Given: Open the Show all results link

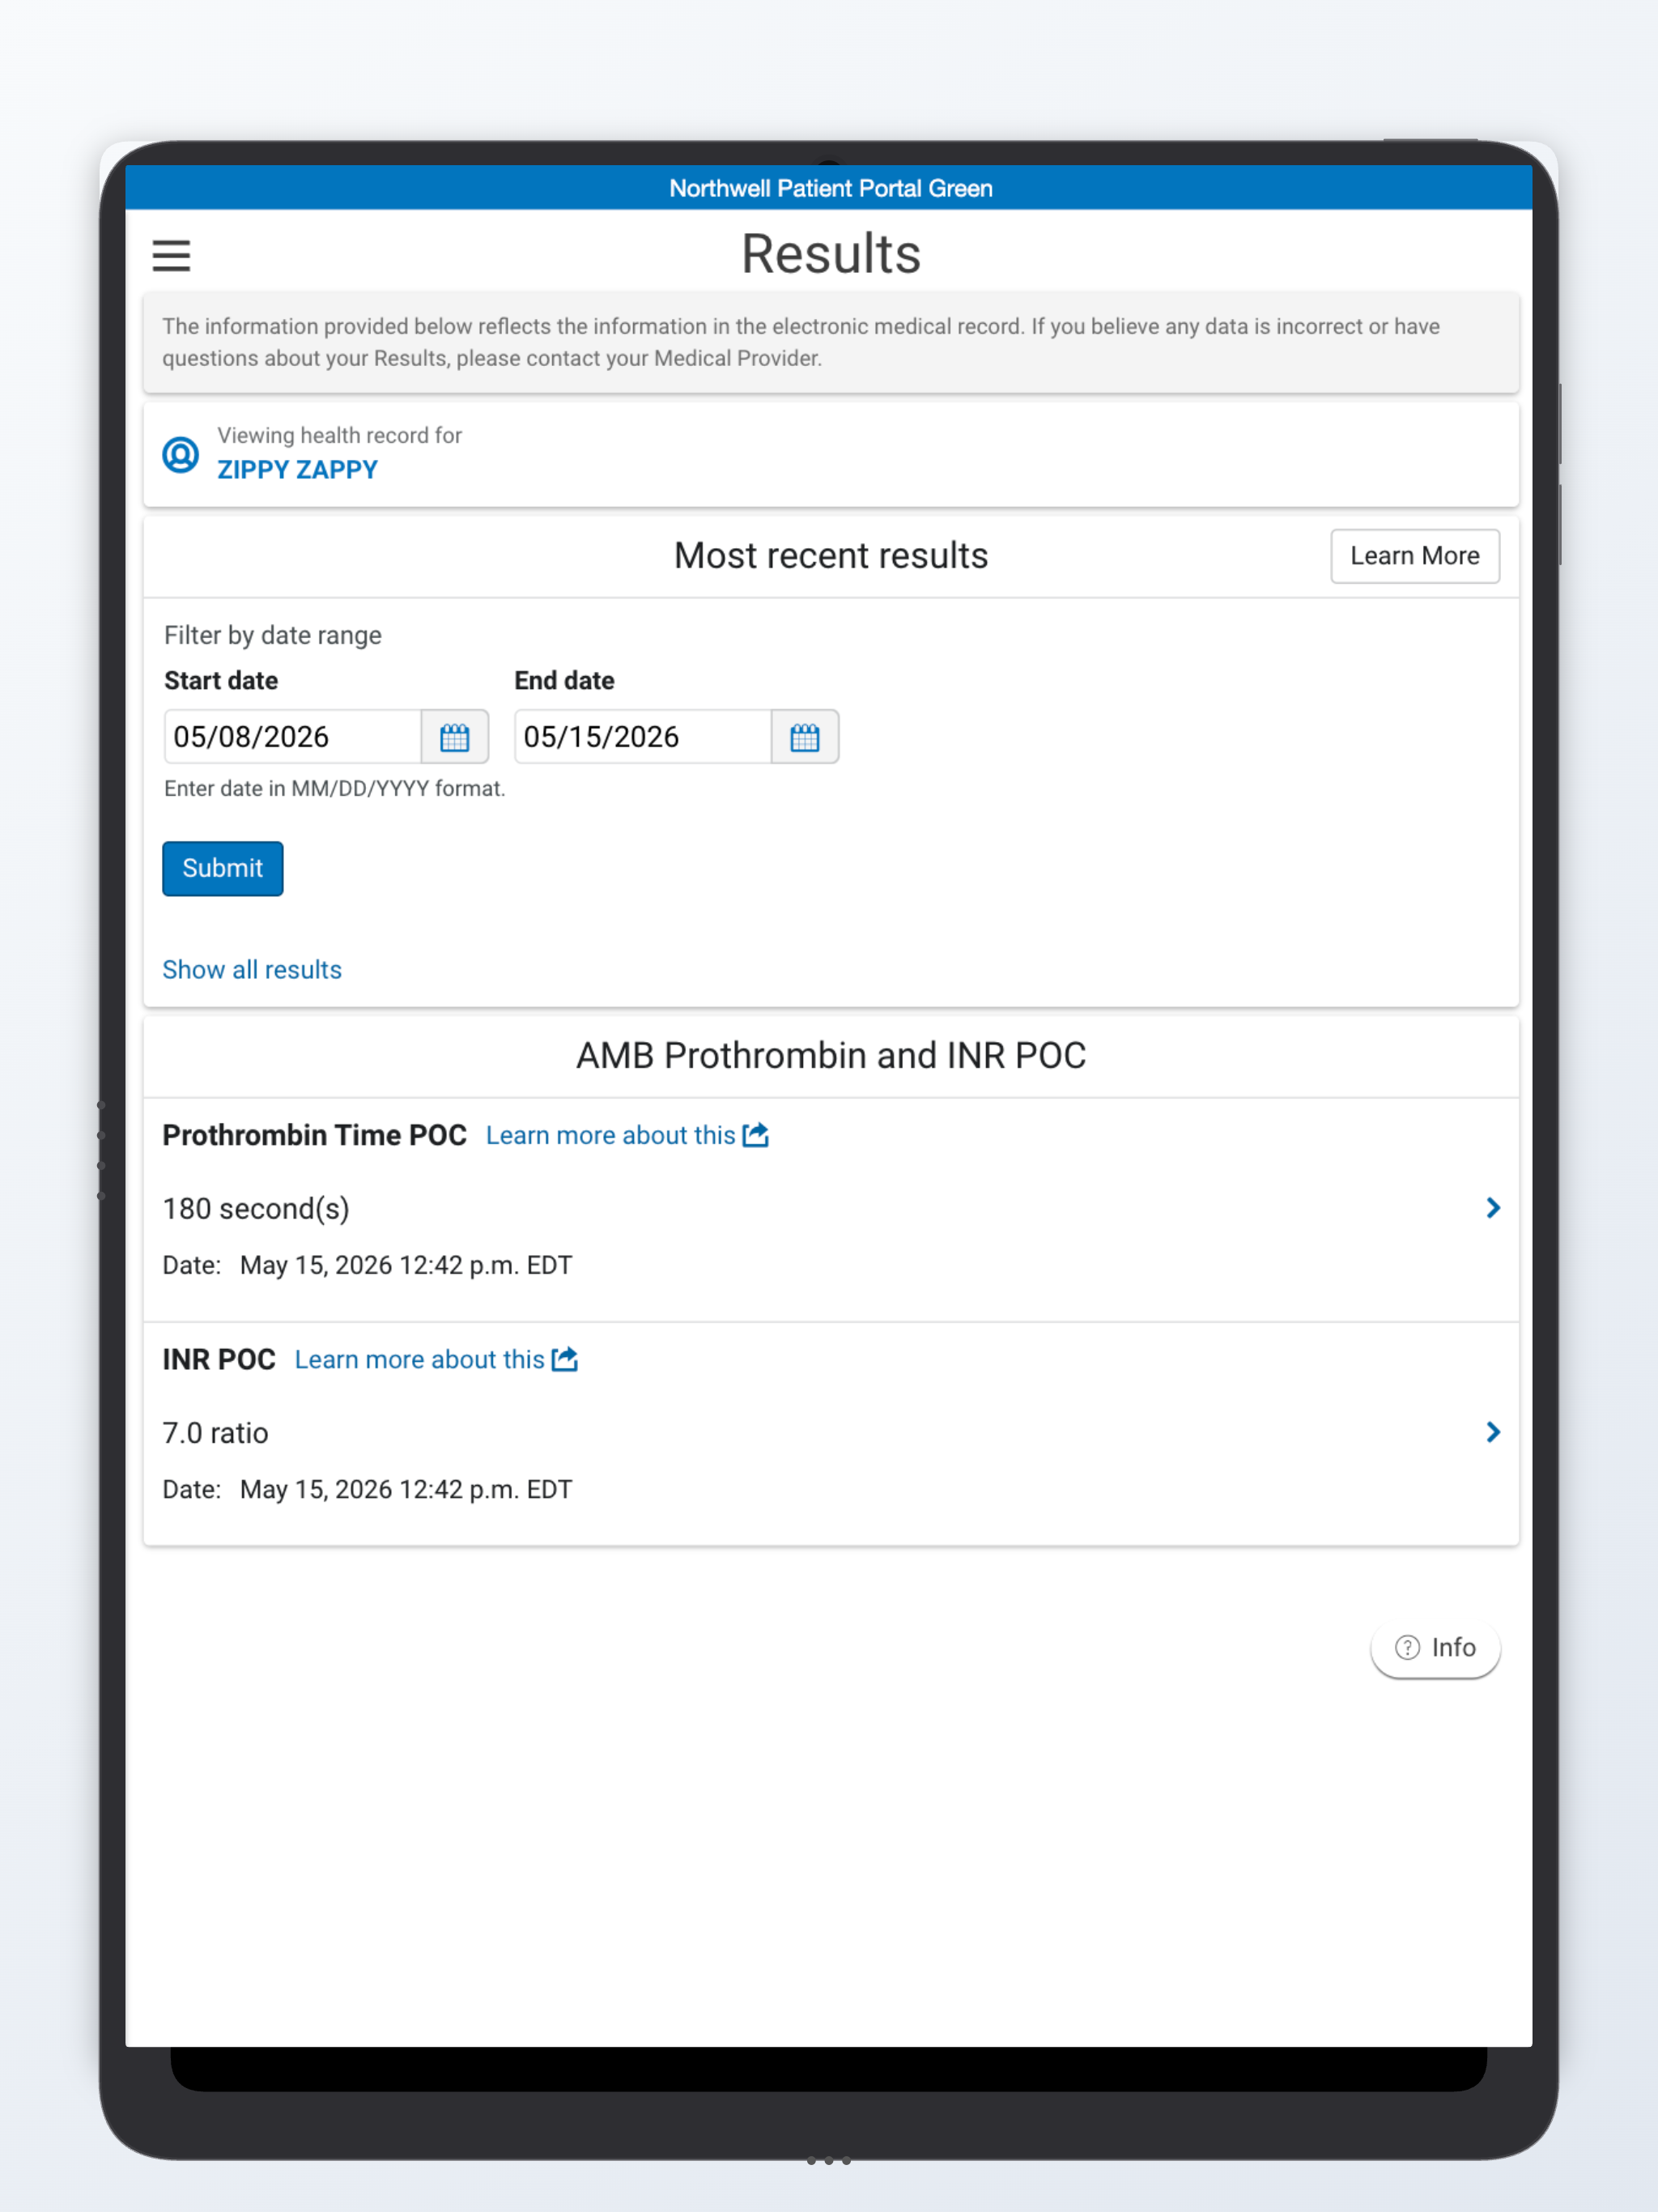Looking at the screenshot, I should pos(252,970).
